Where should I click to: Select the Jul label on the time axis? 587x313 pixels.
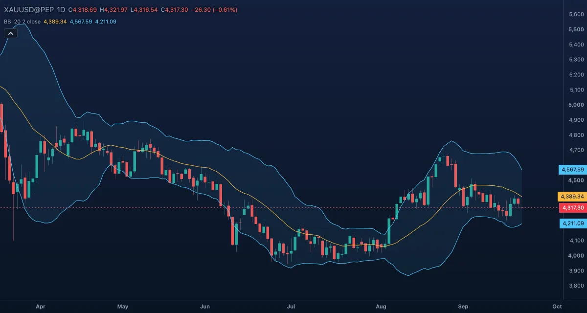click(291, 307)
